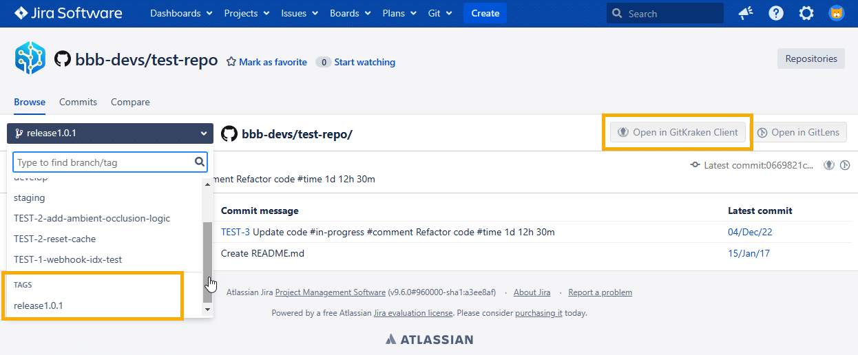The image size is (858, 355).
Task: Open the user profile avatar
Action: [837, 13]
